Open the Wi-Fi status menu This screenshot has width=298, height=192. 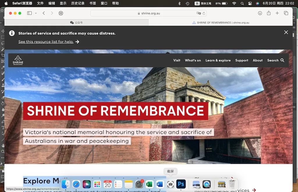(x=234, y=3)
